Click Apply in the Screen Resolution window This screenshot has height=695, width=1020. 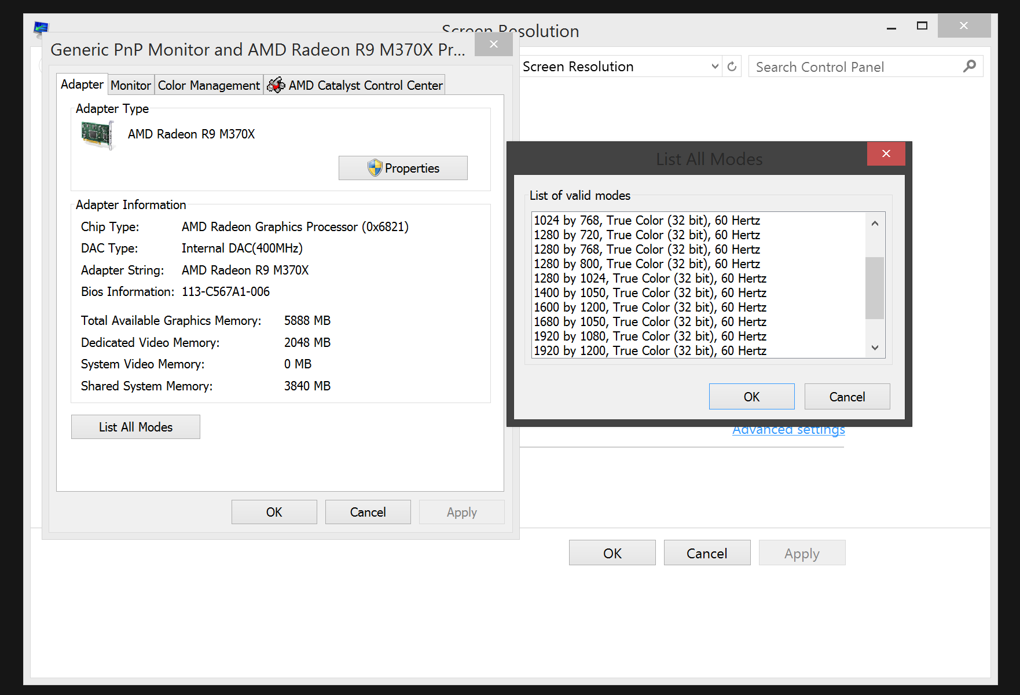[802, 553]
